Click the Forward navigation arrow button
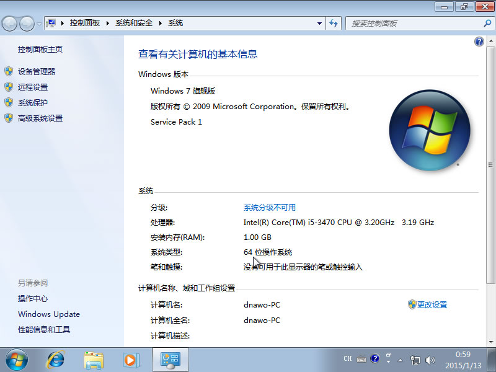The width and height of the screenshot is (496, 372). [27, 24]
